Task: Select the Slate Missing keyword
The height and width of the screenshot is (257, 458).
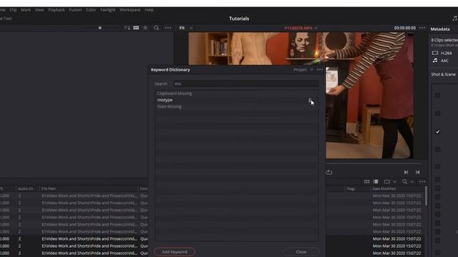Action: tap(170, 106)
